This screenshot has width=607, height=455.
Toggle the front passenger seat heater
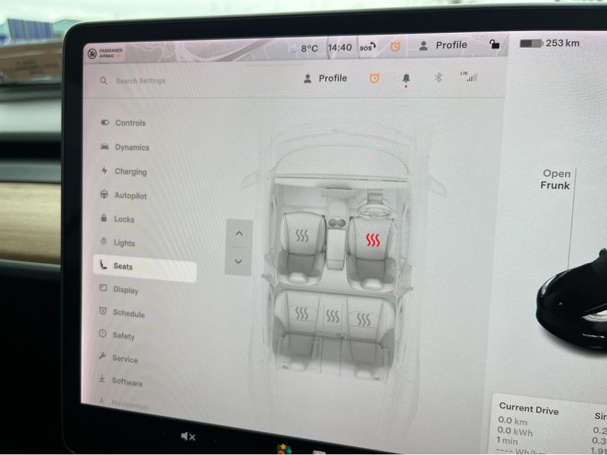(x=302, y=236)
